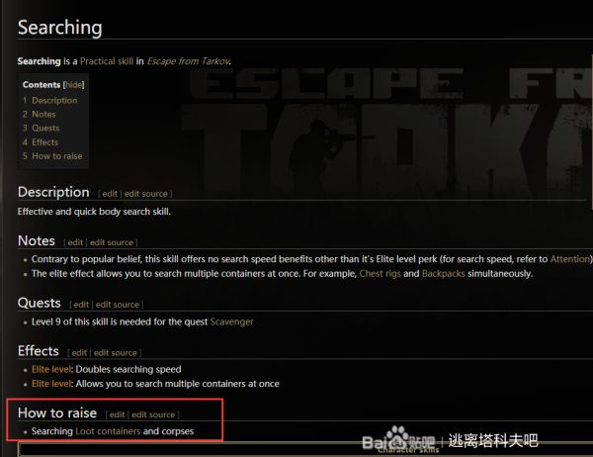
Task: Click edit beside Quests heading
Action: (81, 305)
